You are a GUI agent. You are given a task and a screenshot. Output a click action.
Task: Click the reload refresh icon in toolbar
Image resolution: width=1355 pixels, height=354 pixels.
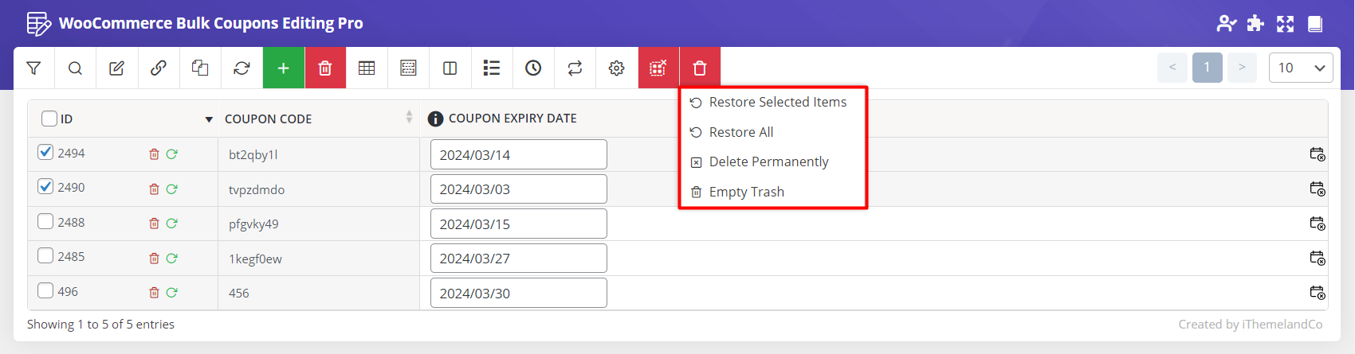(x=242, y=68)
